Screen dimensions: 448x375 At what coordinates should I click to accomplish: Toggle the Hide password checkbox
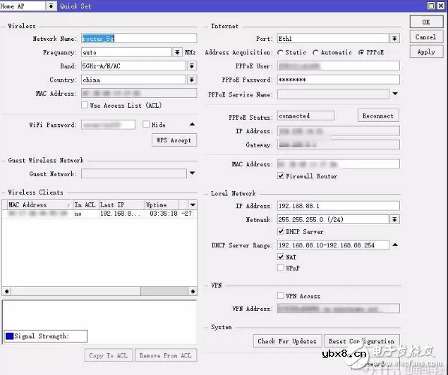(x=146, y=124)
